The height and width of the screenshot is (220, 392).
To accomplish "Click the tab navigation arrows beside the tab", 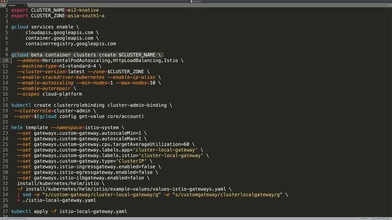I will [3, 5].
